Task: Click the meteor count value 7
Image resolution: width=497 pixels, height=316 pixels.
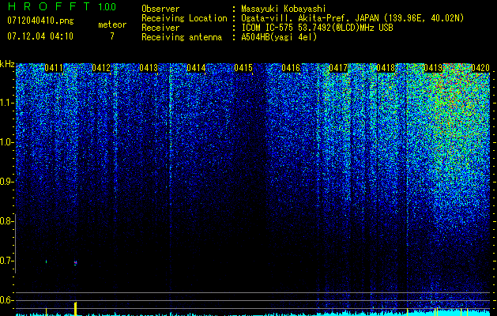Action: coord(112,36)
